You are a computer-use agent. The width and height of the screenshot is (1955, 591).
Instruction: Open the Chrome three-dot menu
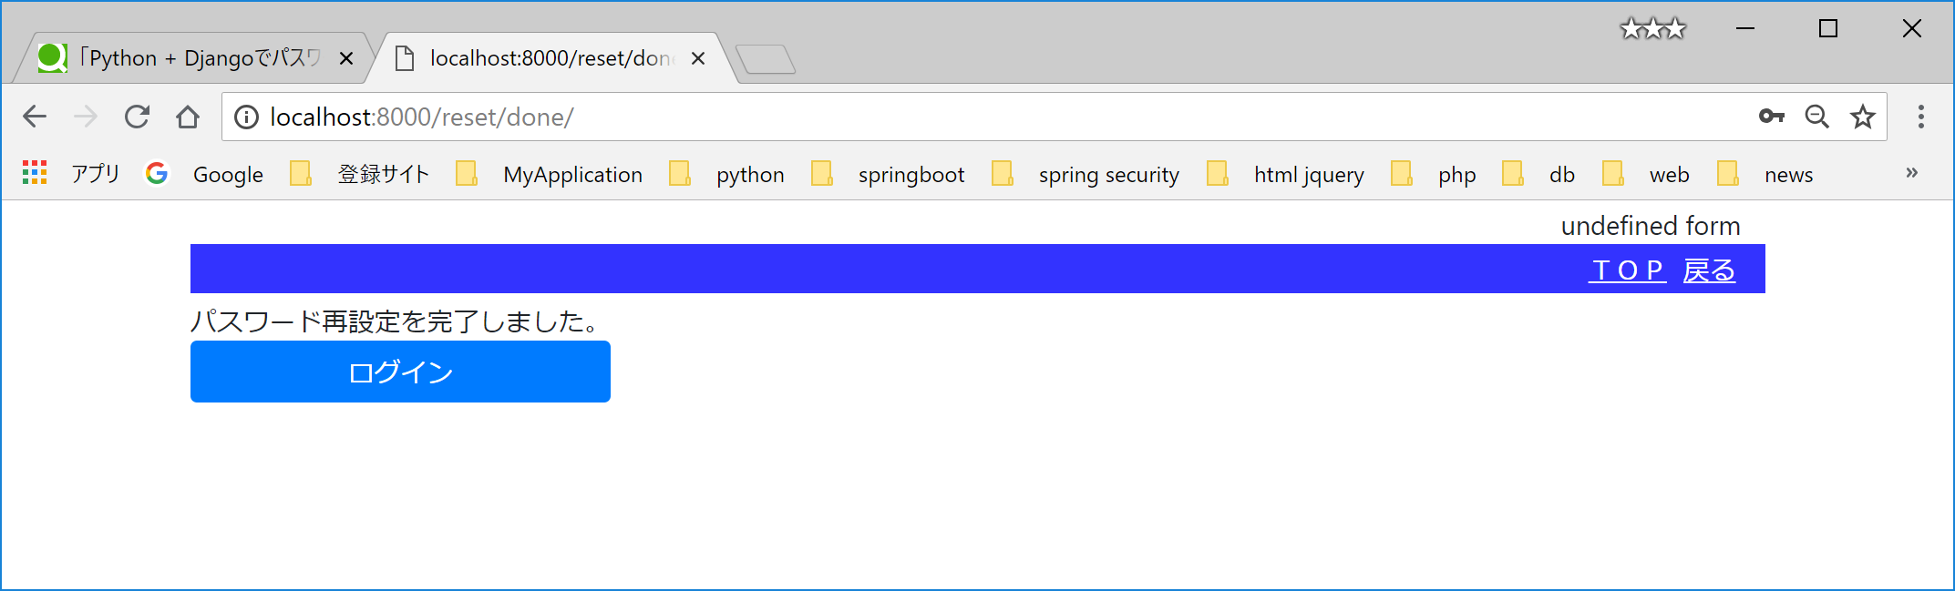(x=1921, y=117)
